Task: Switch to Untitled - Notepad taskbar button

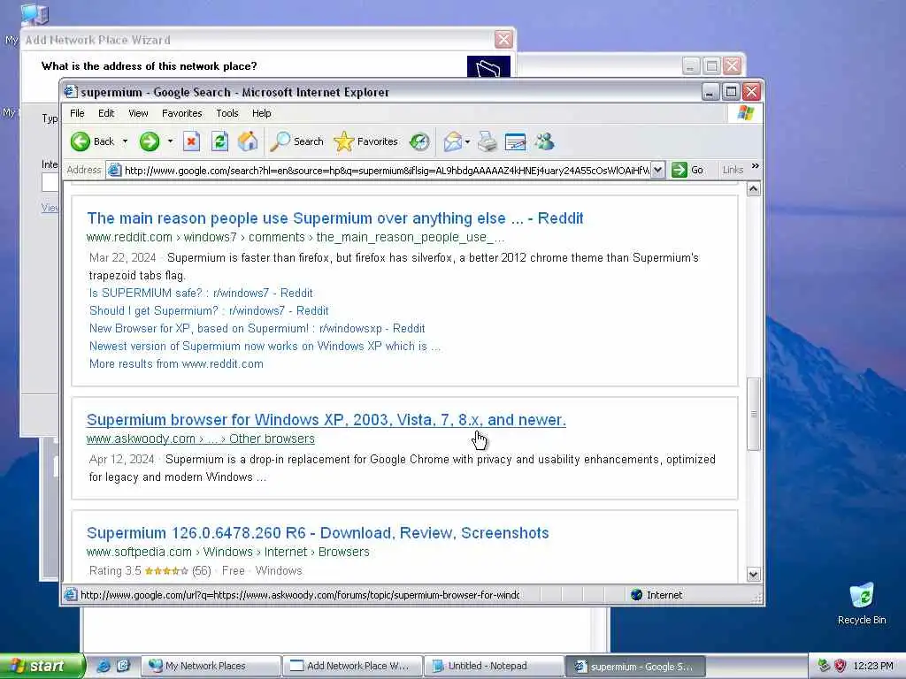Action: pos(494,666)
